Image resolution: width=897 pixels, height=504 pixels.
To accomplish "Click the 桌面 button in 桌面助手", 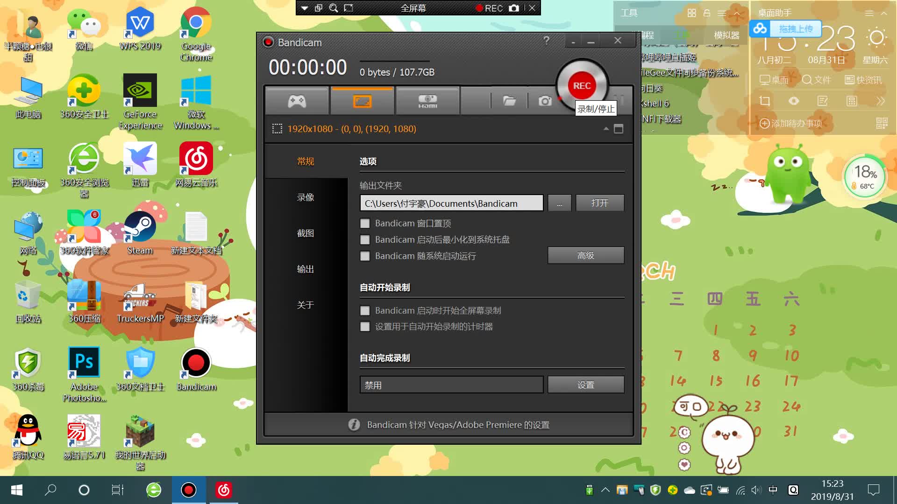I will click(774, 80).
